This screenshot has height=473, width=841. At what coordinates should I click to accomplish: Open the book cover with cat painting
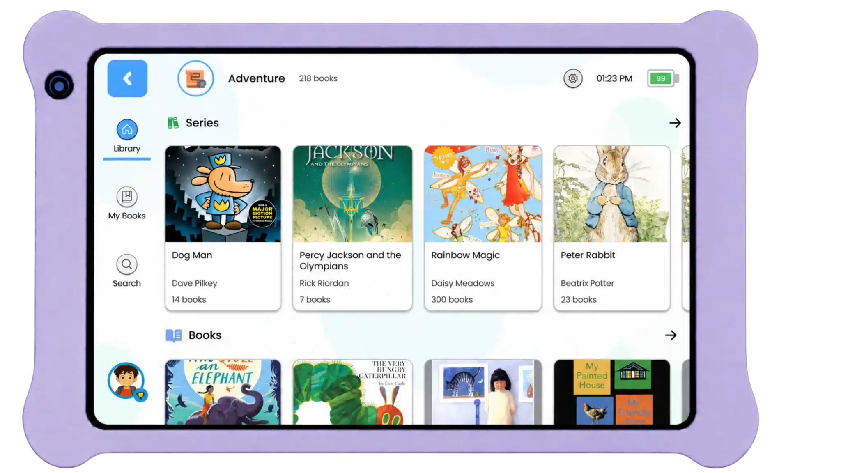(x=483, y=392)
